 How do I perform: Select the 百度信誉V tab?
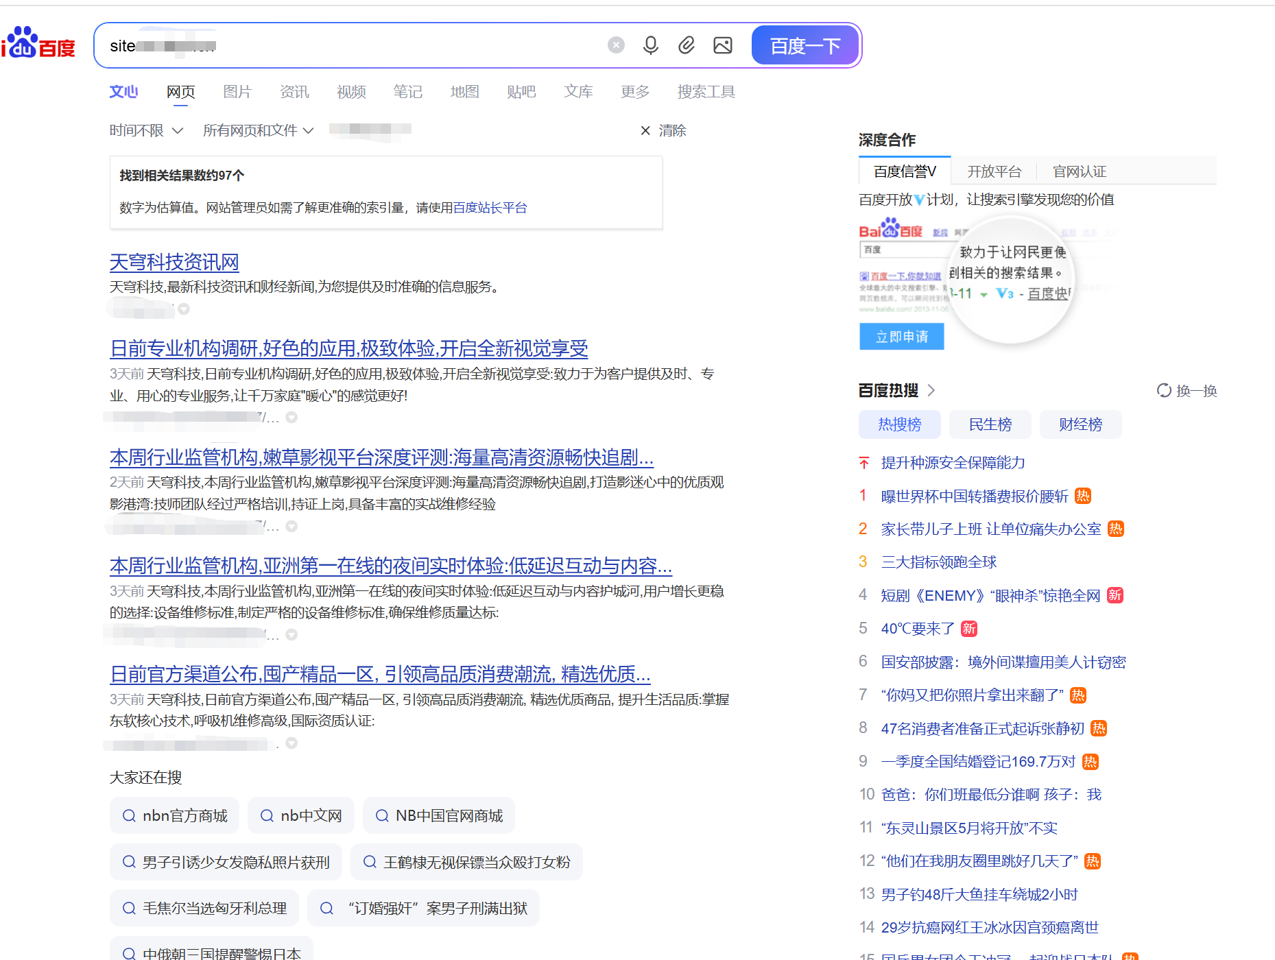905,171
